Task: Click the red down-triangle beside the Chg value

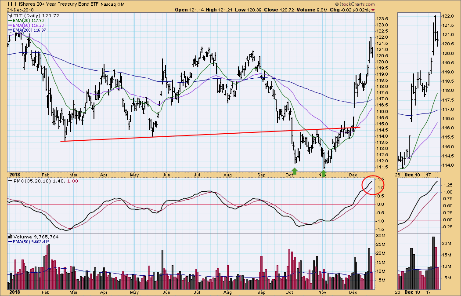Action: 373,10
